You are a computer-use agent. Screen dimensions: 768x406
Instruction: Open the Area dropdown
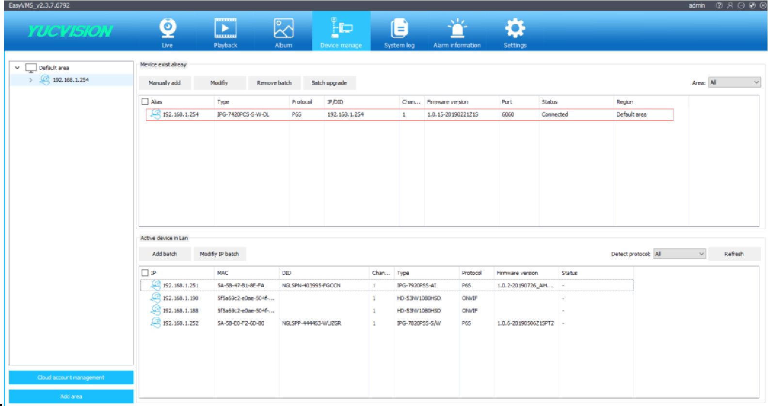(x=734, y=82)
